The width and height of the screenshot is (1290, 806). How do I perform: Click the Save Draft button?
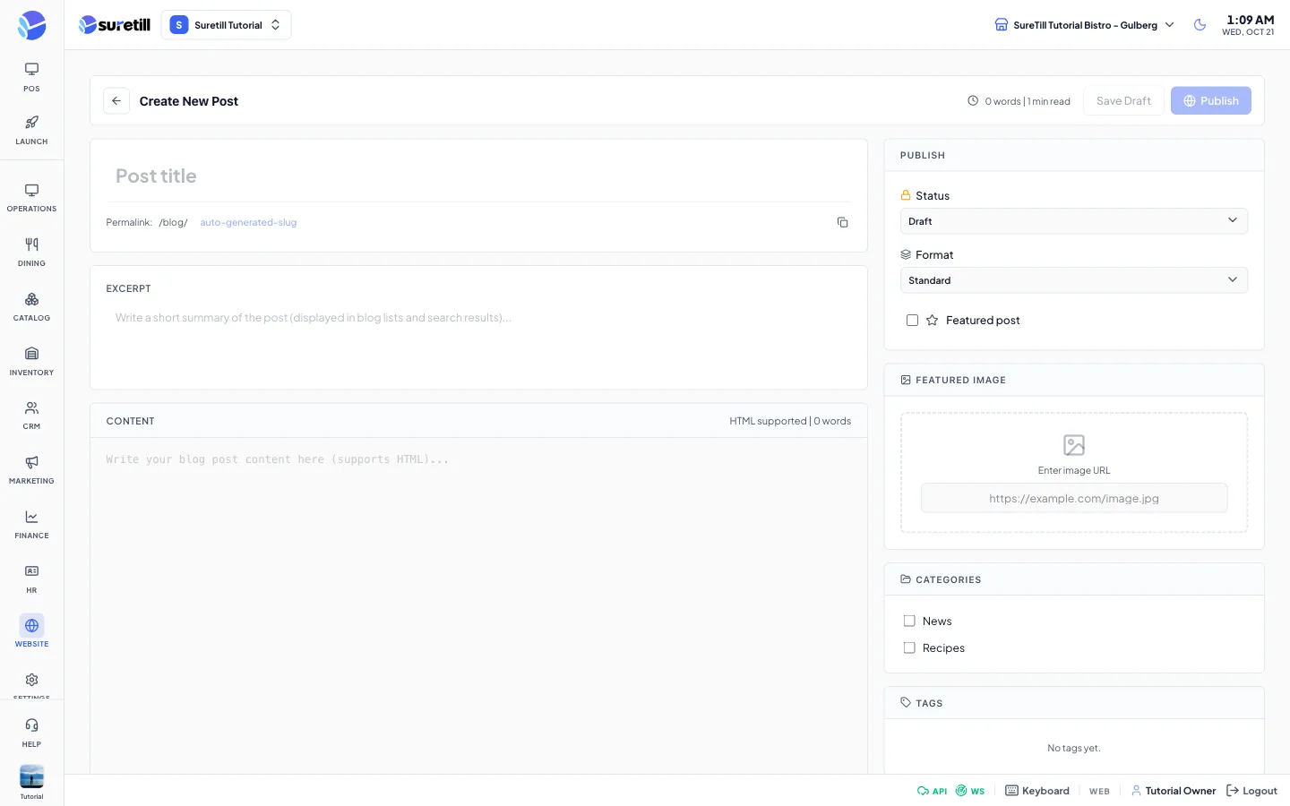tap(1123, 101)
